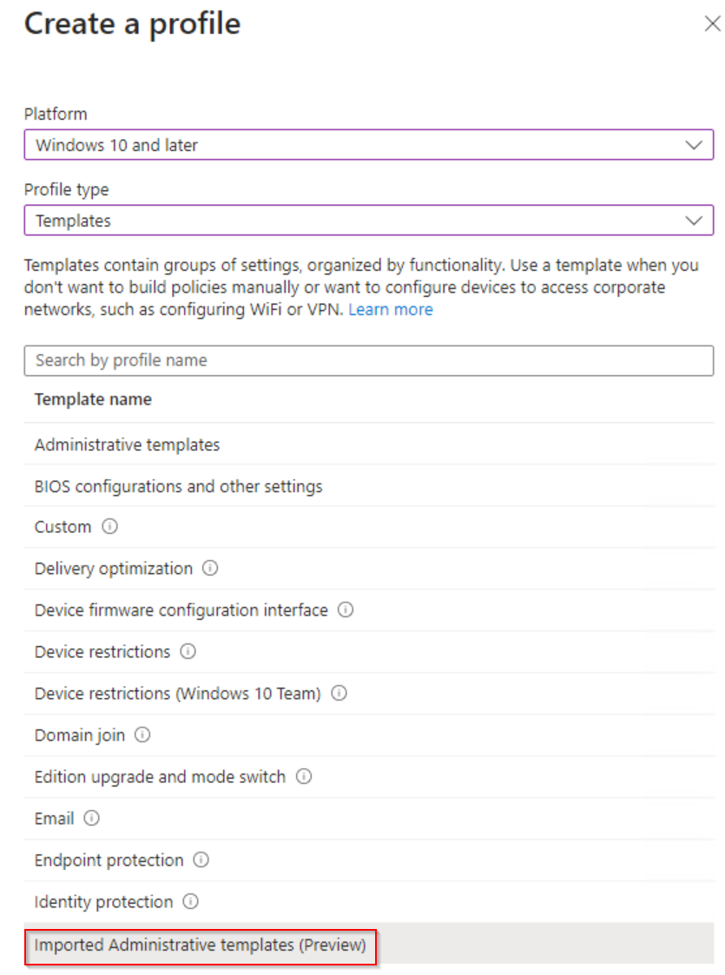Click the info icon beside Endpoint protection
The height and width of the screenshot is (975, 725).
click(x=201, y=860)
